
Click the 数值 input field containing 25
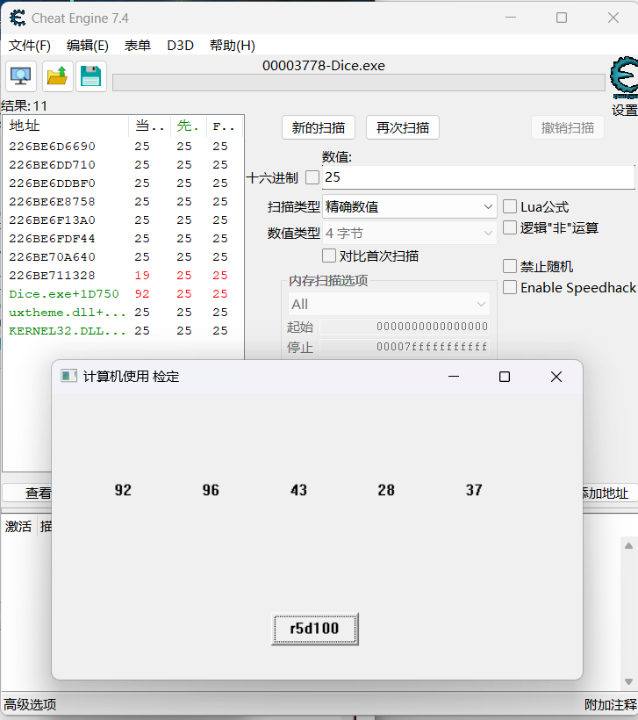pos(479,177)
